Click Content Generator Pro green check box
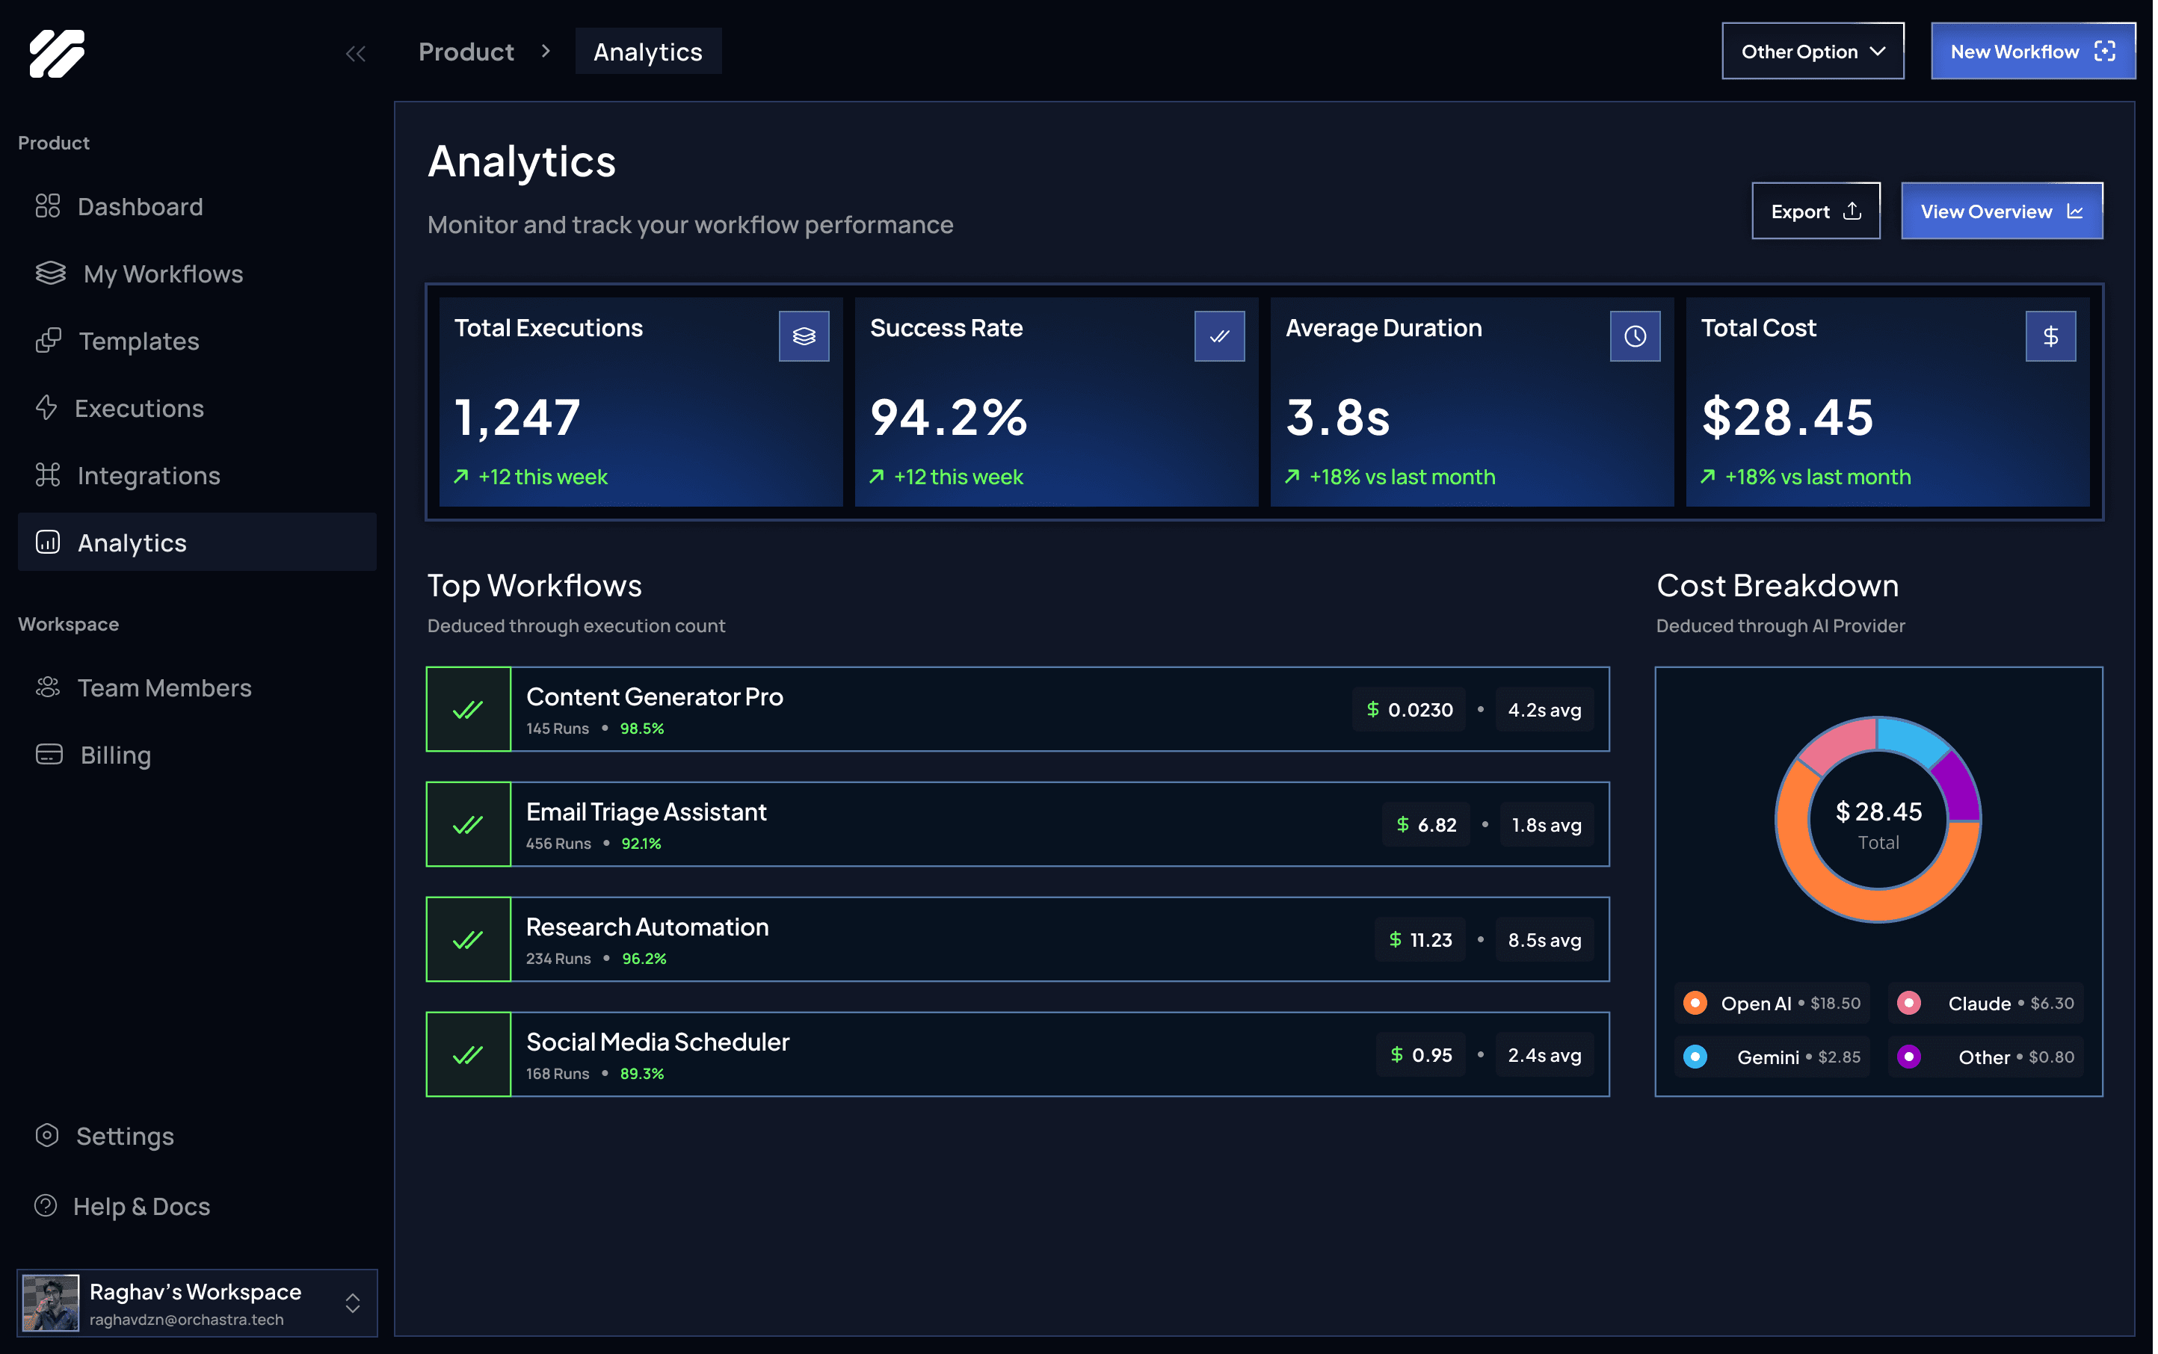 [x=468, y=709]
